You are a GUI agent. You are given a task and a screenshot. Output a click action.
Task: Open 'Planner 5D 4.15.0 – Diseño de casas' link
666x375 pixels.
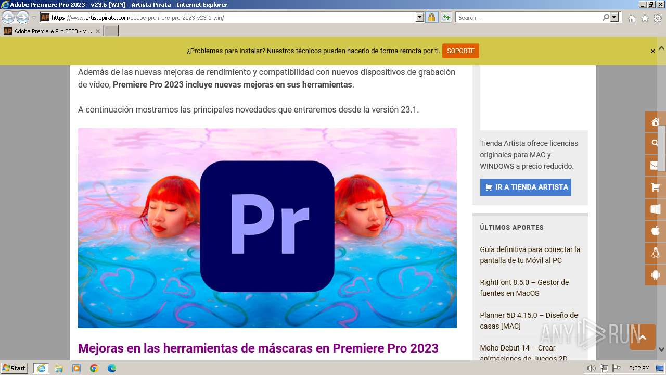(529, 320)
